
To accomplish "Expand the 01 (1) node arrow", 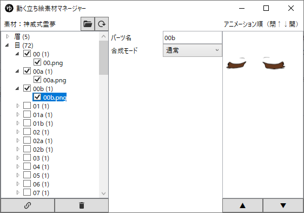I will click(18, 106).
